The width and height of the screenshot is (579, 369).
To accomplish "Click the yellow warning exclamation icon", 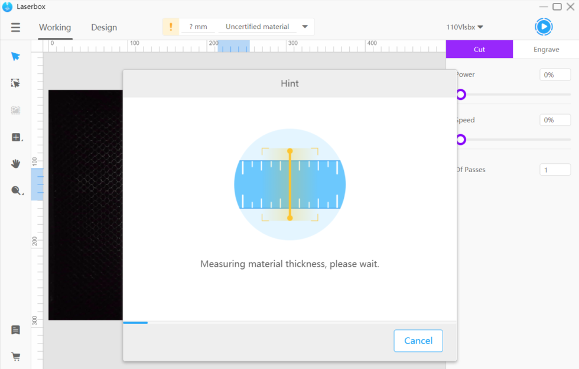I will [x=171, y=27].
